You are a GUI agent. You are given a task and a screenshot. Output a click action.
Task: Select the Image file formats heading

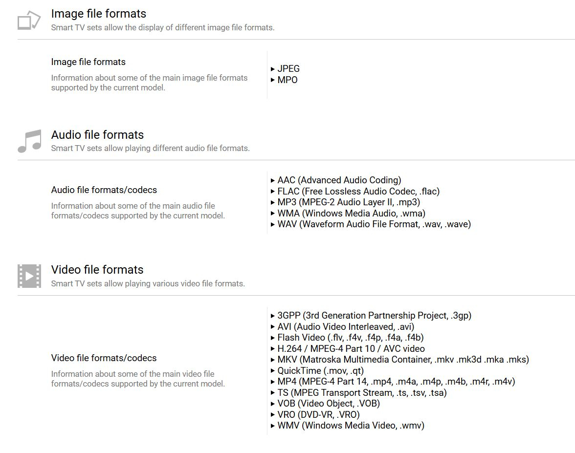click(98, 14)
